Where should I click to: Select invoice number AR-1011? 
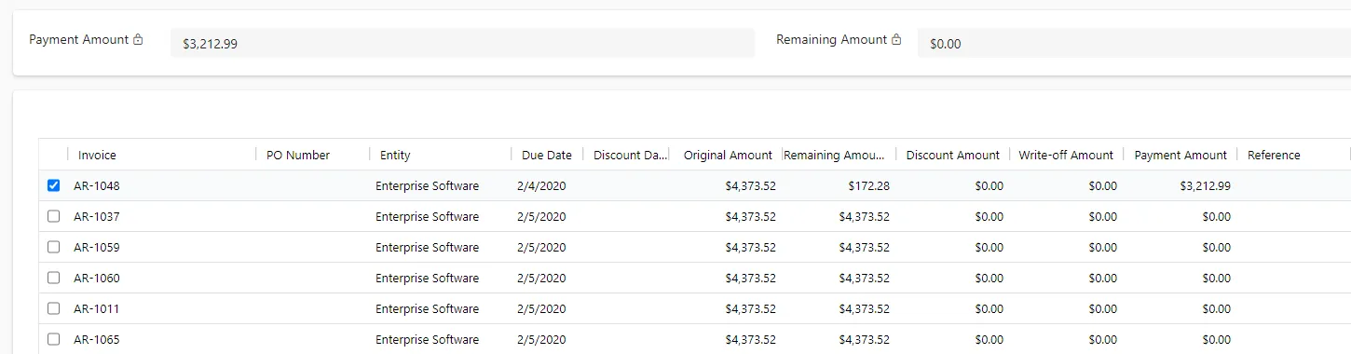pos(97,308)
